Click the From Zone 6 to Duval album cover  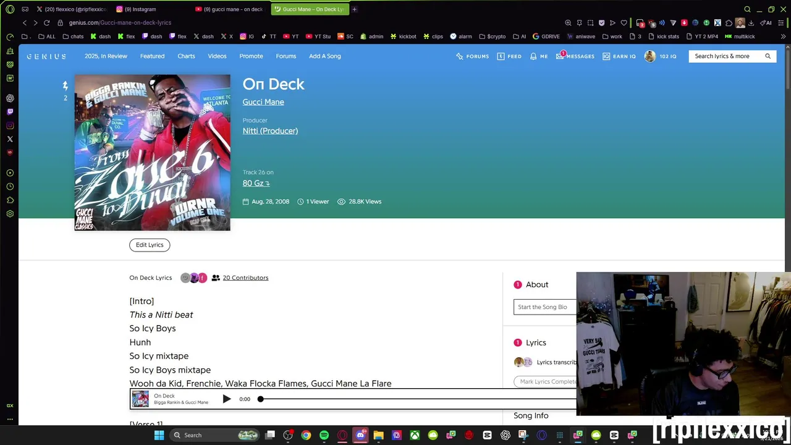152,153
